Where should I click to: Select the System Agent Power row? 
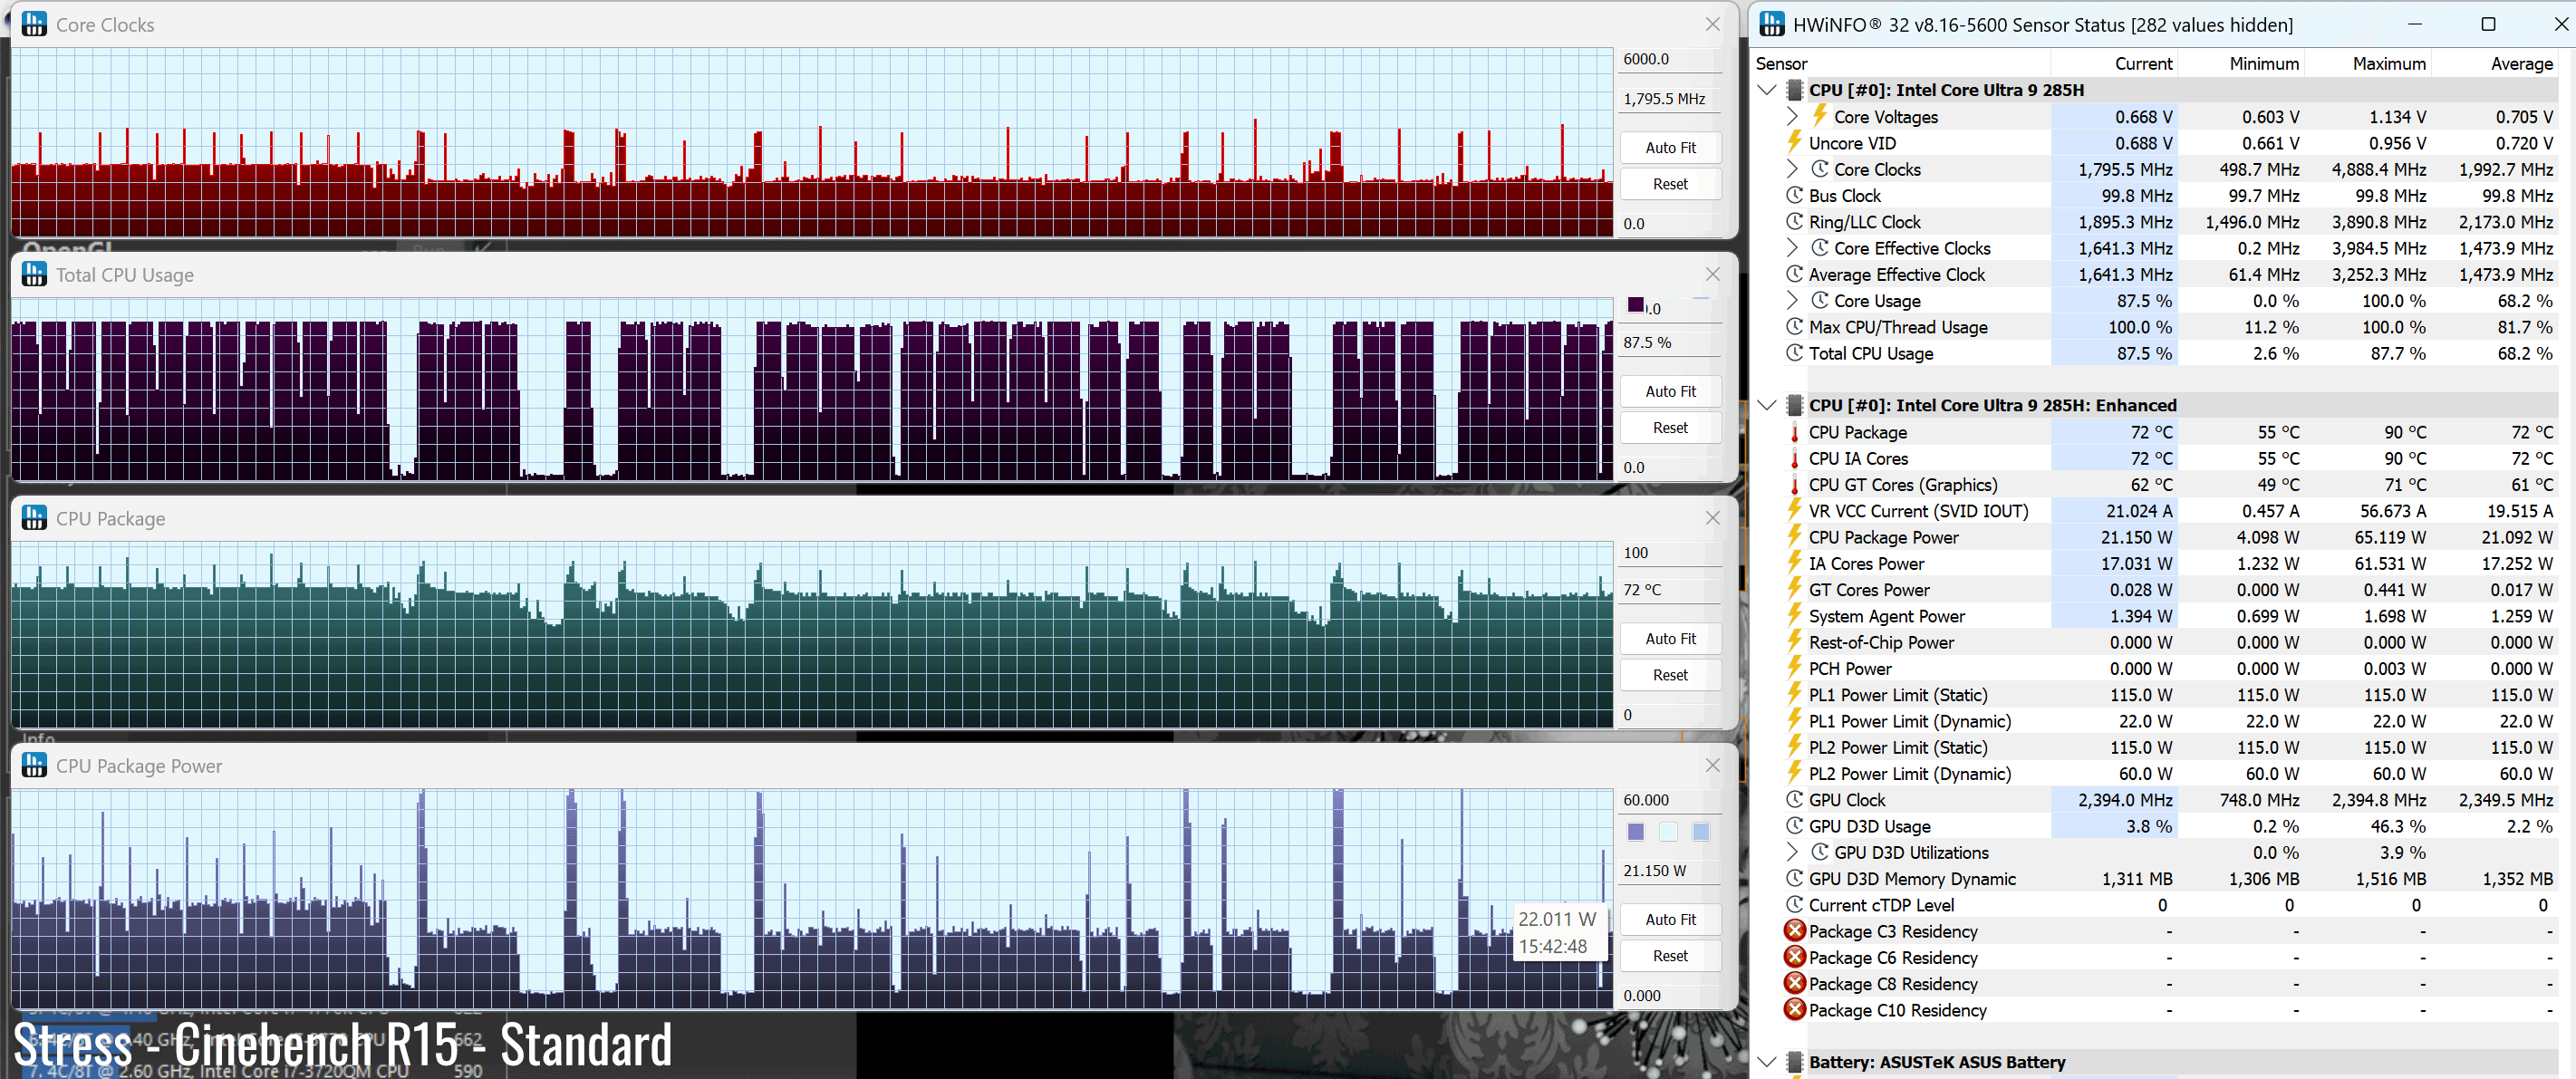[2155, 616]
